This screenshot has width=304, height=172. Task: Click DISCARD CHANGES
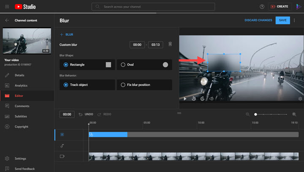coord(258,20)
